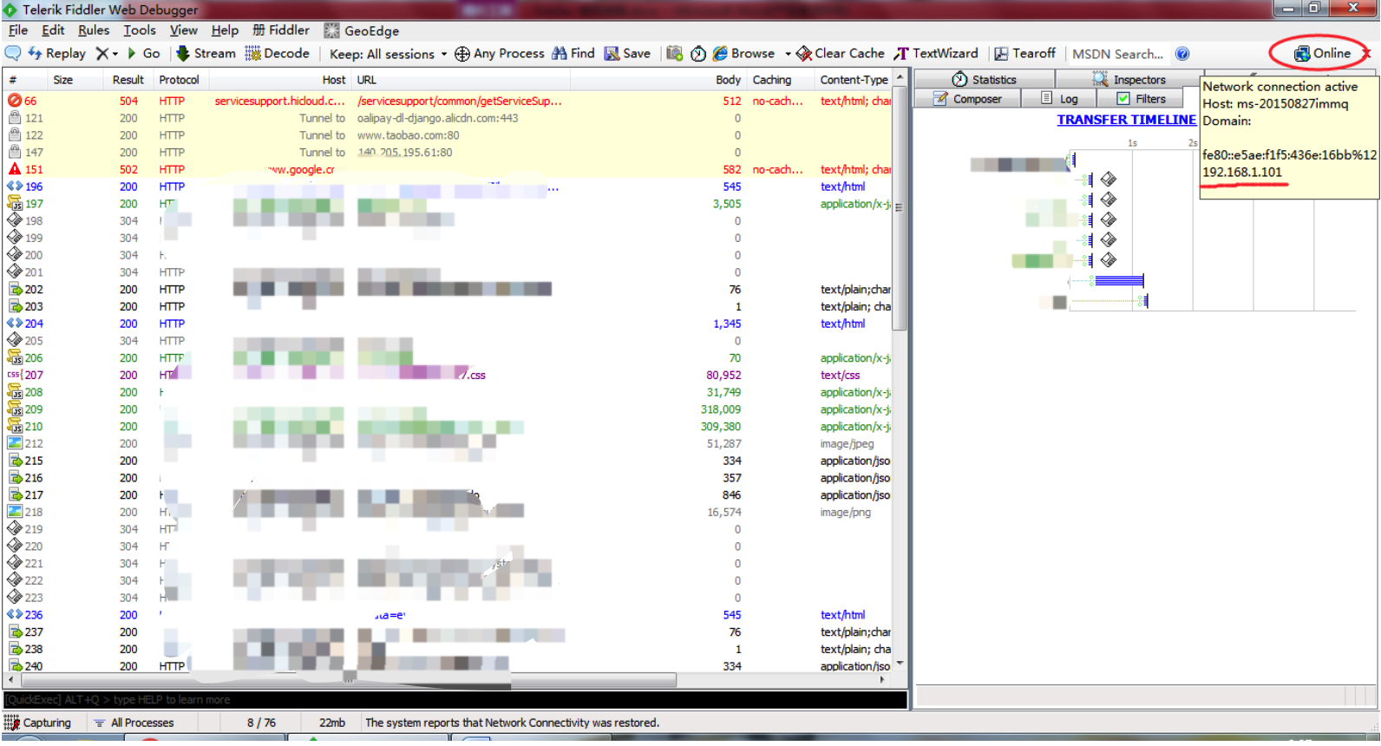Select session 196 HTML arrows icon

(15, 186)
